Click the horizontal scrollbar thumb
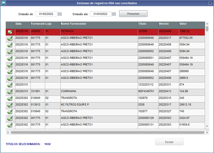Screen dimensions: 214x153 (x=108, y=132)
